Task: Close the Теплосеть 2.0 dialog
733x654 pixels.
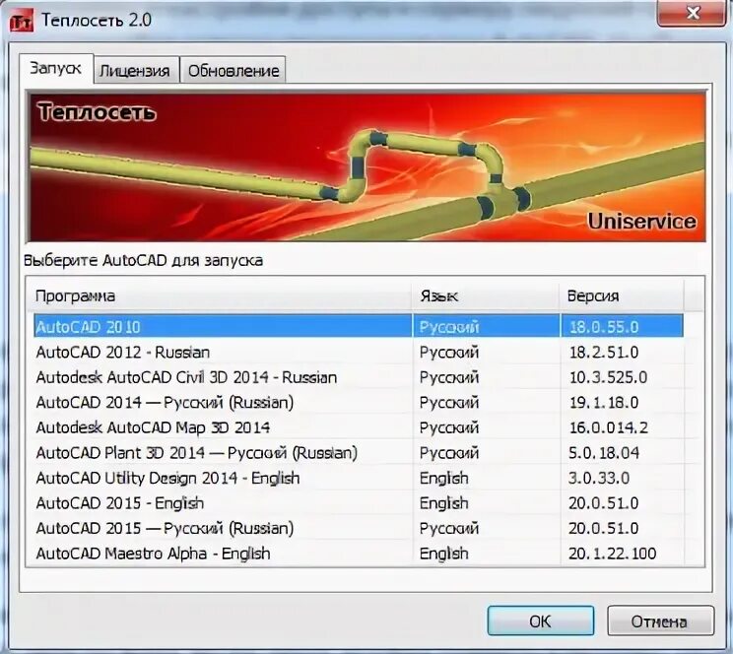Action: click(692, 13)
